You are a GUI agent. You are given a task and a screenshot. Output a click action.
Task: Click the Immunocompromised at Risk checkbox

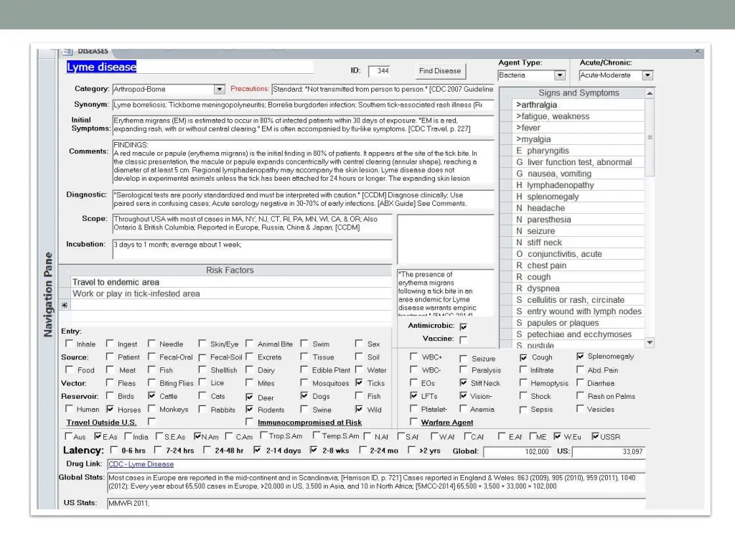[x=249, y=422]
